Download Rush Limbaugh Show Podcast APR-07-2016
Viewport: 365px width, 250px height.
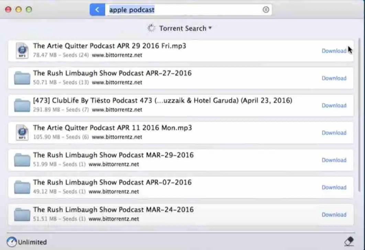(334, 187)
